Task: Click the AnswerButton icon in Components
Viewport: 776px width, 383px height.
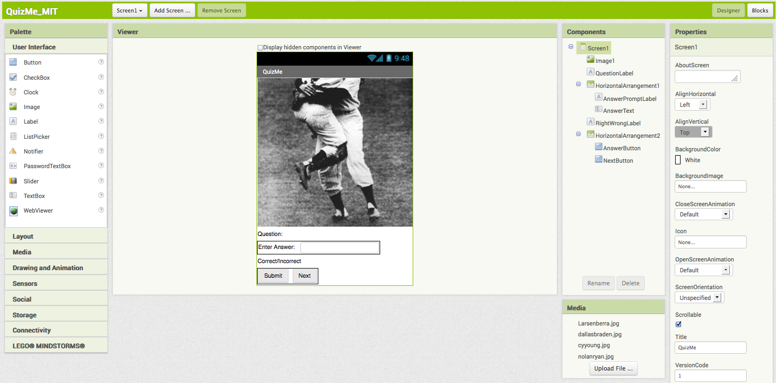Action: pyautogui.click(x=599, y=147)
